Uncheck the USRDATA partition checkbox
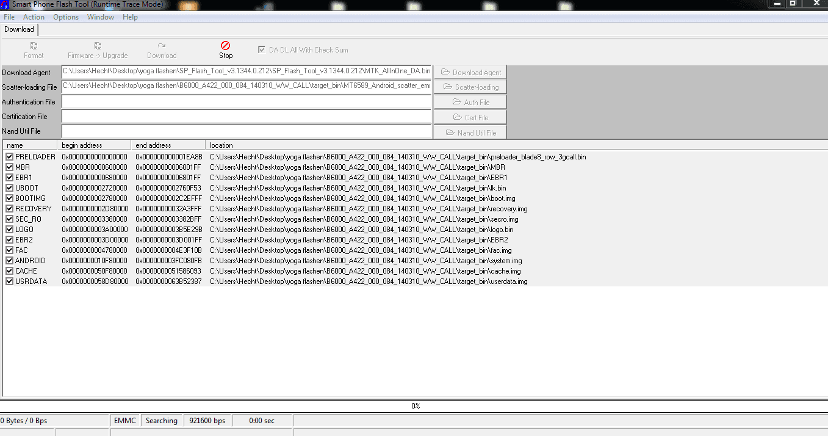 [x=9, y=282]
